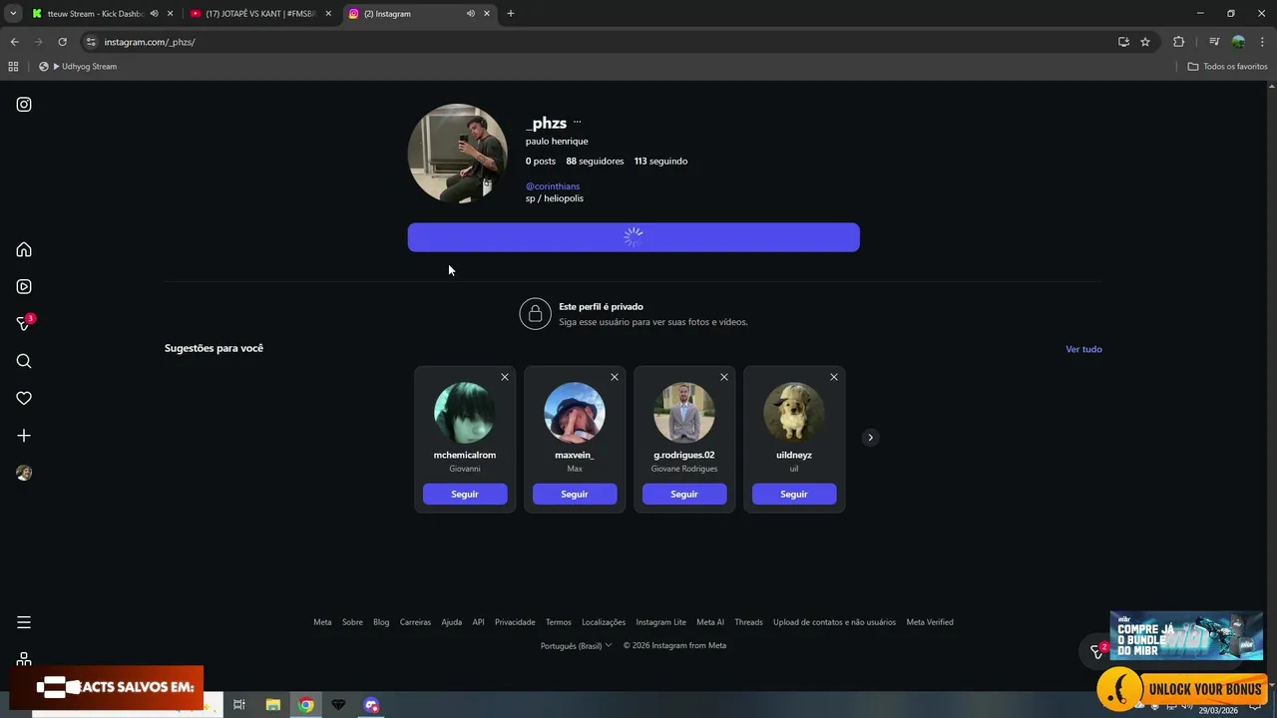Open _phzs profile picture
The image size is (1277, 718).
(458, 155)
